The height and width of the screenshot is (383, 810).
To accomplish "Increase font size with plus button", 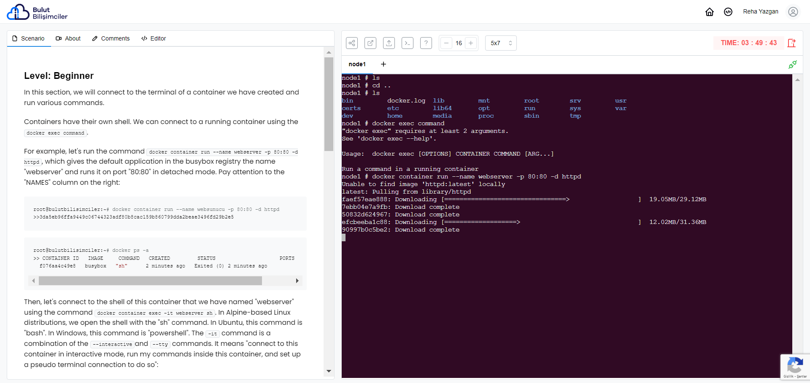I will tap(471, 43).
